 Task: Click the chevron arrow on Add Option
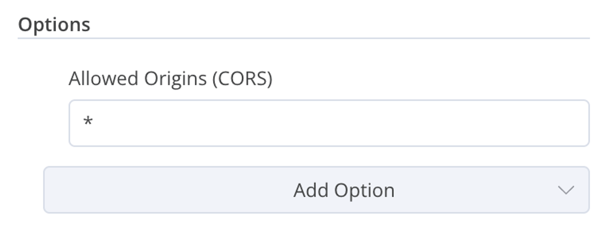pyautogui.click(x=566, y=190)
